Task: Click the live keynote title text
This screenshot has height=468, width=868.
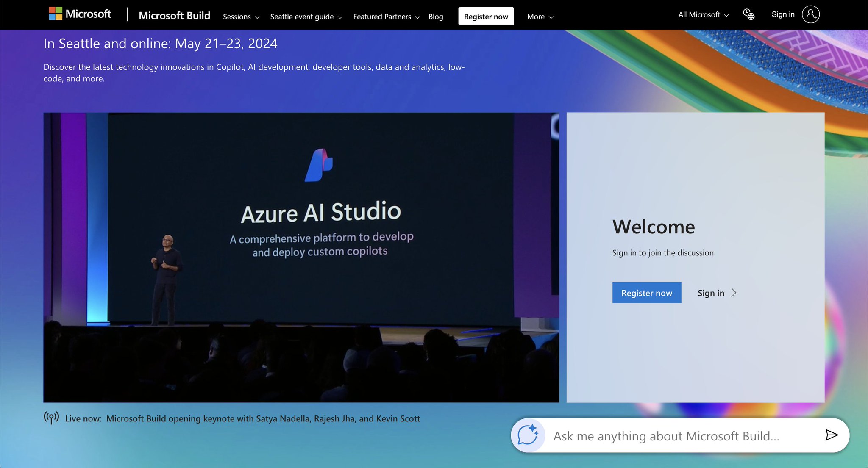Action: point(263,418)
